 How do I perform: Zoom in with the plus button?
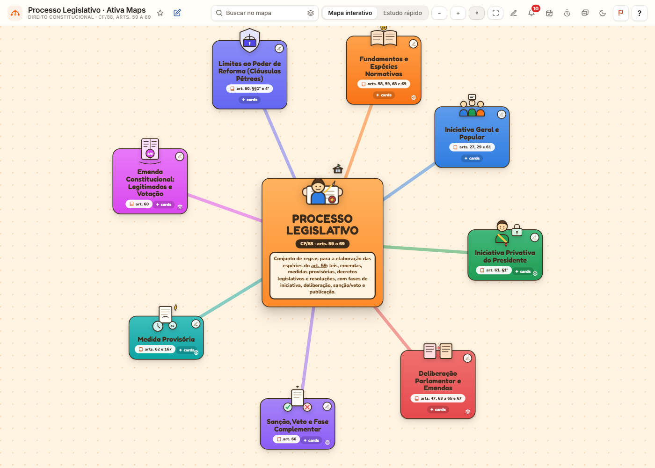click(x=458, y=13)
